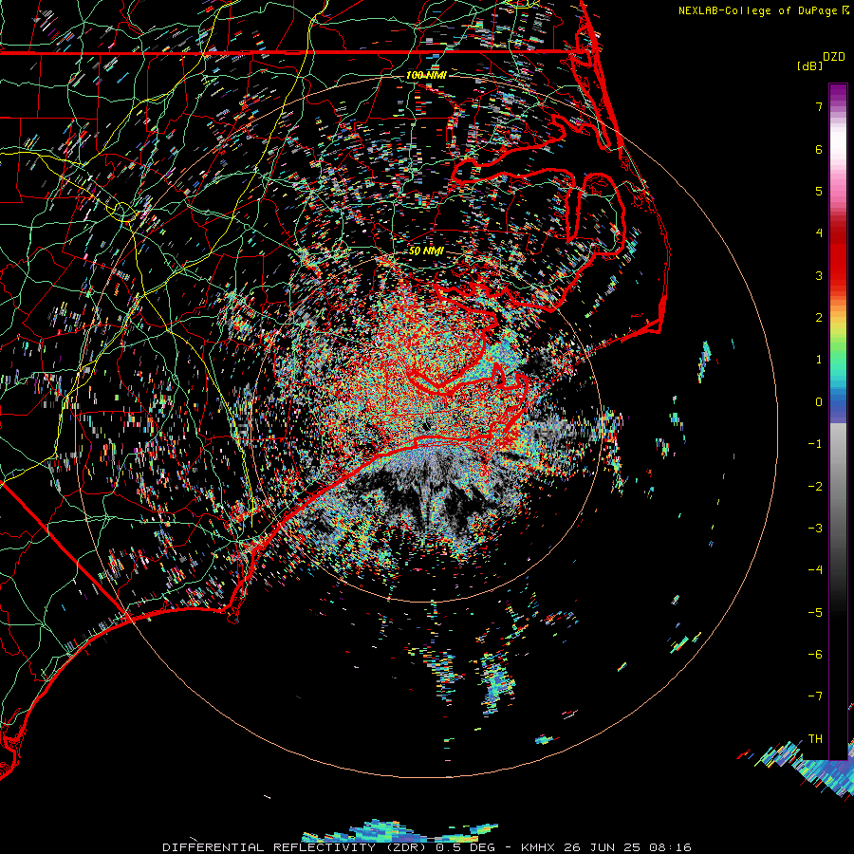854x854 pixels.
Task: Click the 3 value on the scale
Action: [x=819, y=275]
